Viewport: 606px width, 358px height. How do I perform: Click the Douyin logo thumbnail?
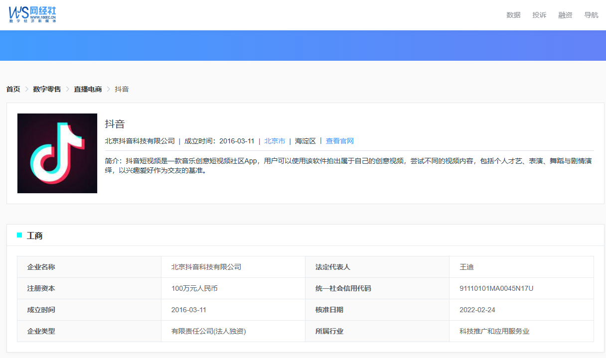point(57,153)
